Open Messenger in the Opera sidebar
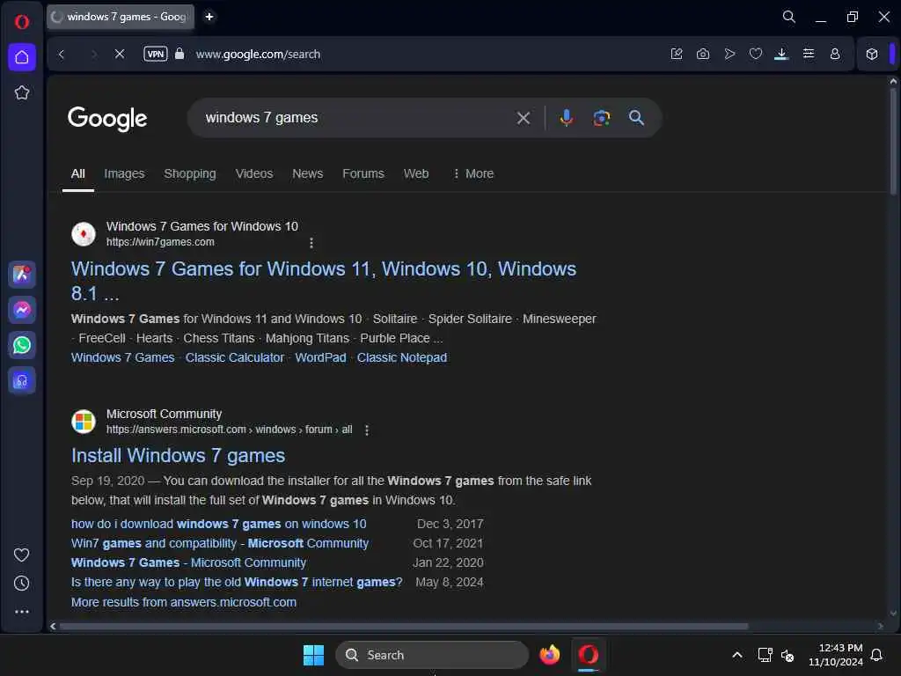The width and height of the screenshot is (901, 676). coord(22,310)
